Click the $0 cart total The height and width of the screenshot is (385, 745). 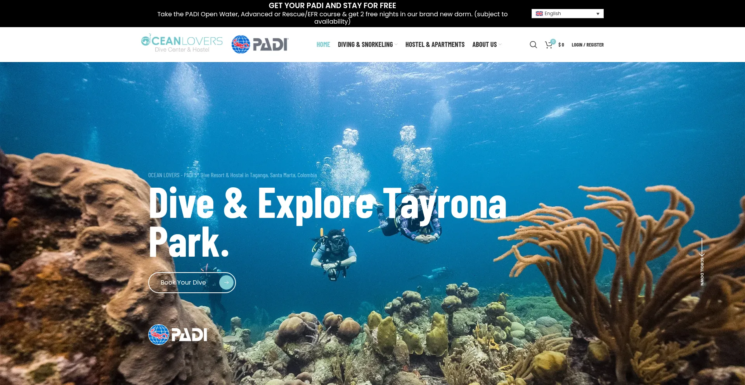pos(561,45)
